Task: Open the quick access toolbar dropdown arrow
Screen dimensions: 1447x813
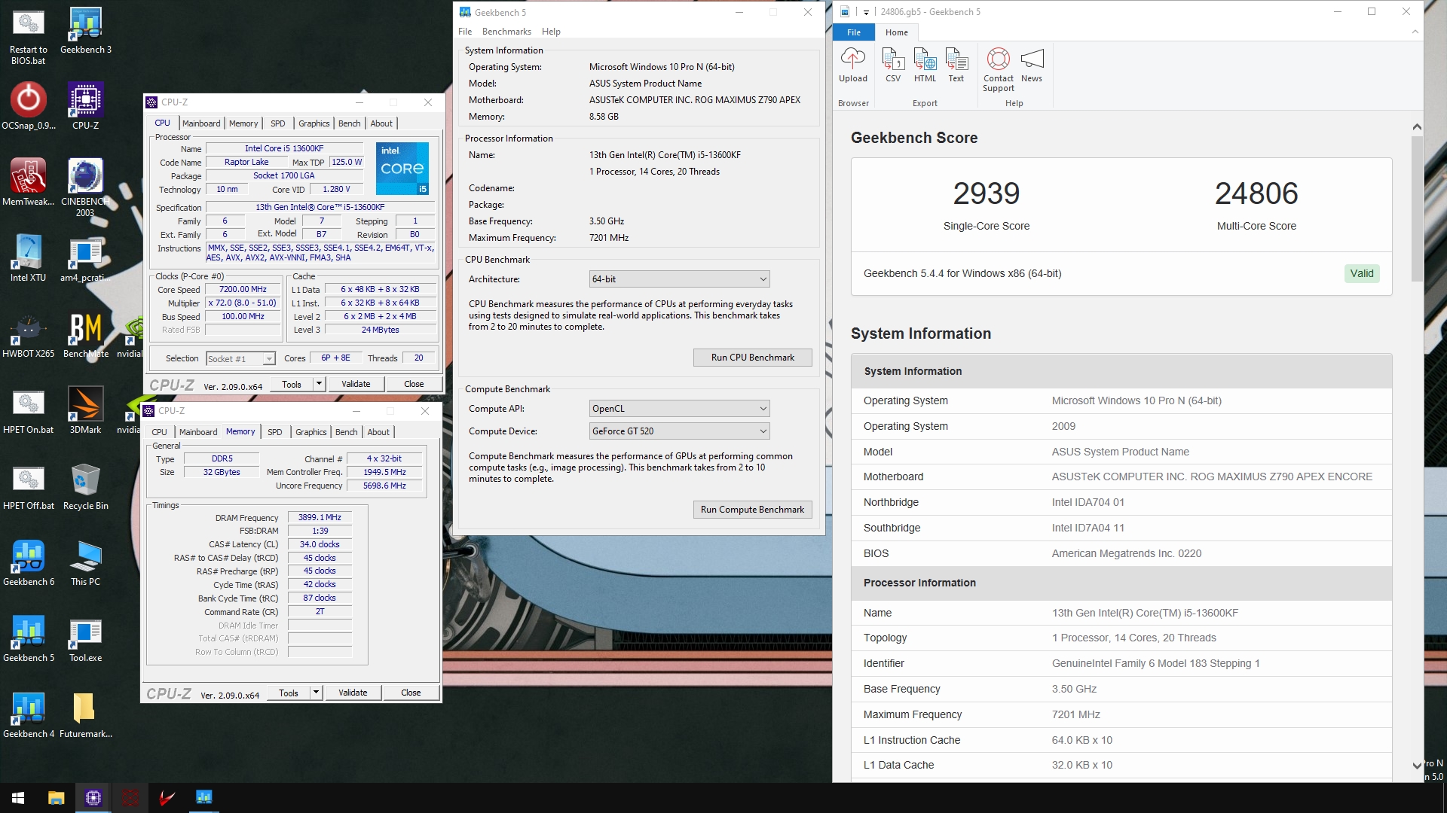Action: coord(866,12)
